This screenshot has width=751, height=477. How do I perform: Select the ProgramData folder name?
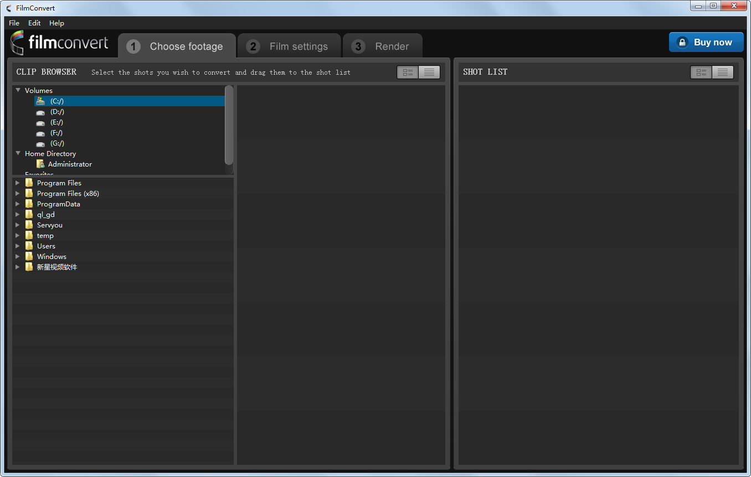(59, 204)
